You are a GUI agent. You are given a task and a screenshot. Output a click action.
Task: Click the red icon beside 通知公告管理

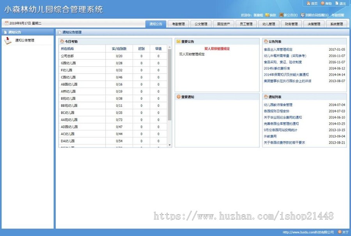[x=8, y=39]
